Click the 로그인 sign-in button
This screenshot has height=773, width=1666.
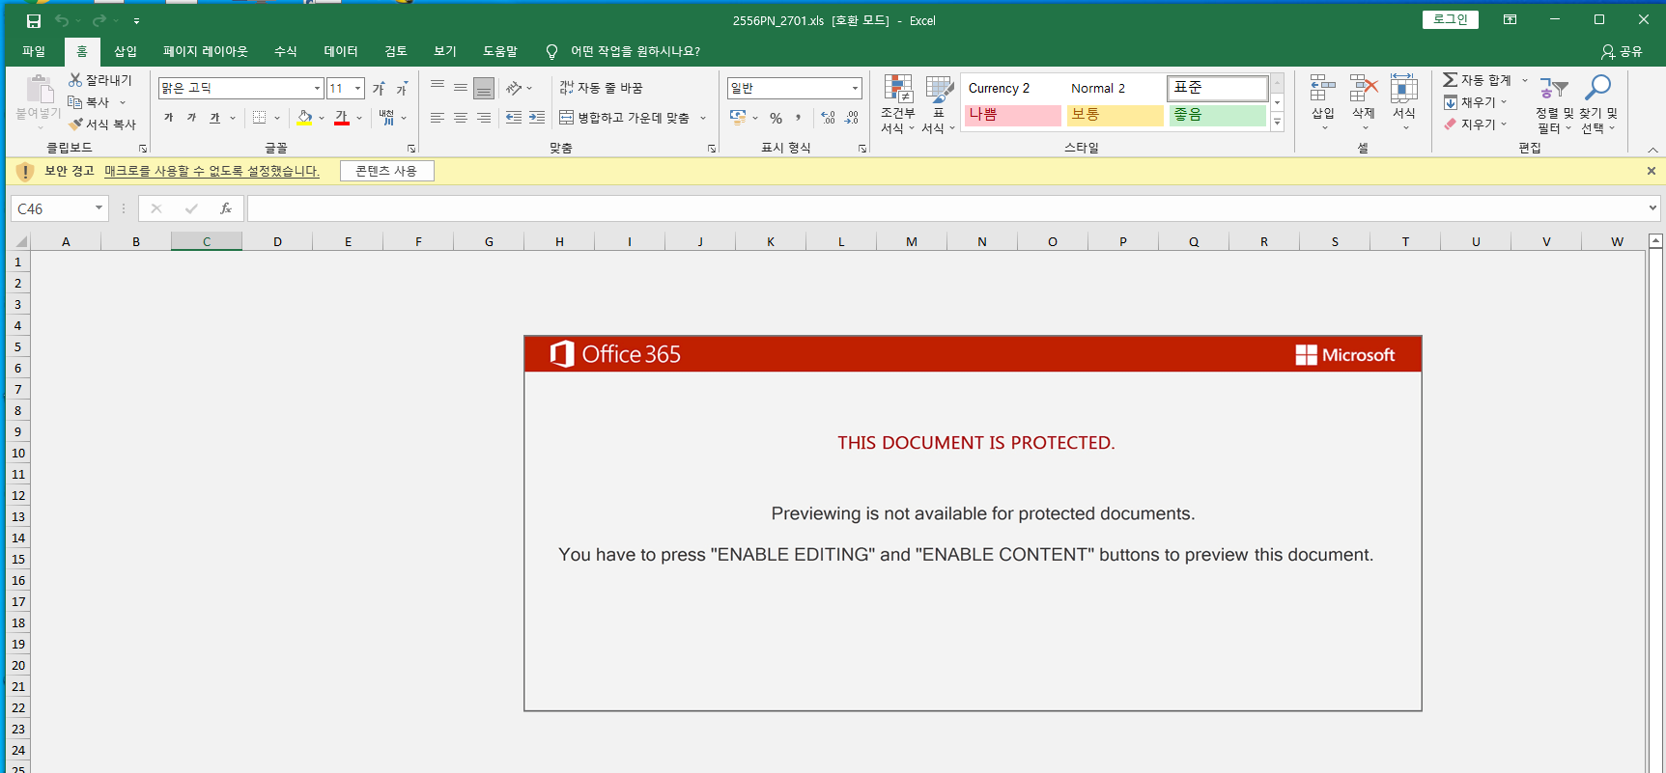point(1450,19)
